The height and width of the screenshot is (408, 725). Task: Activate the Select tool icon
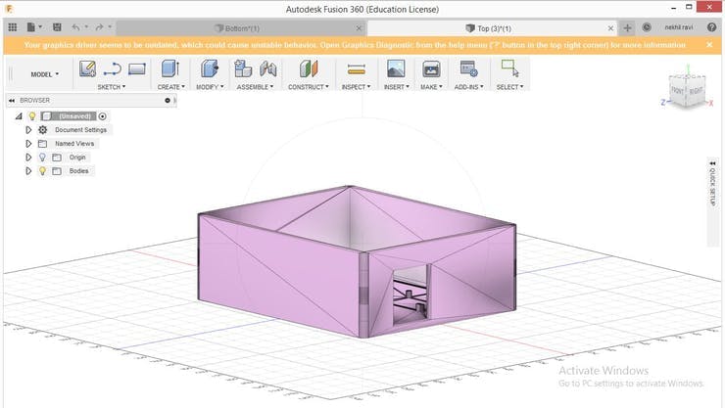[x=510, y=68]
